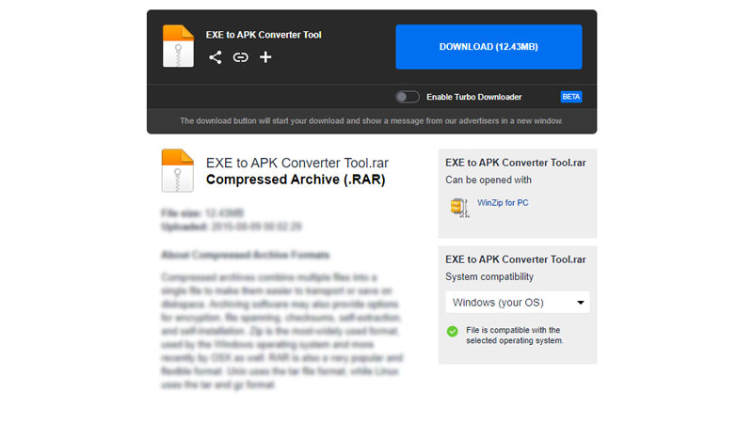Click the large RAR file icon beside Compressed Archive
This screenshot has height=423, width=753.
pos(177,171)
